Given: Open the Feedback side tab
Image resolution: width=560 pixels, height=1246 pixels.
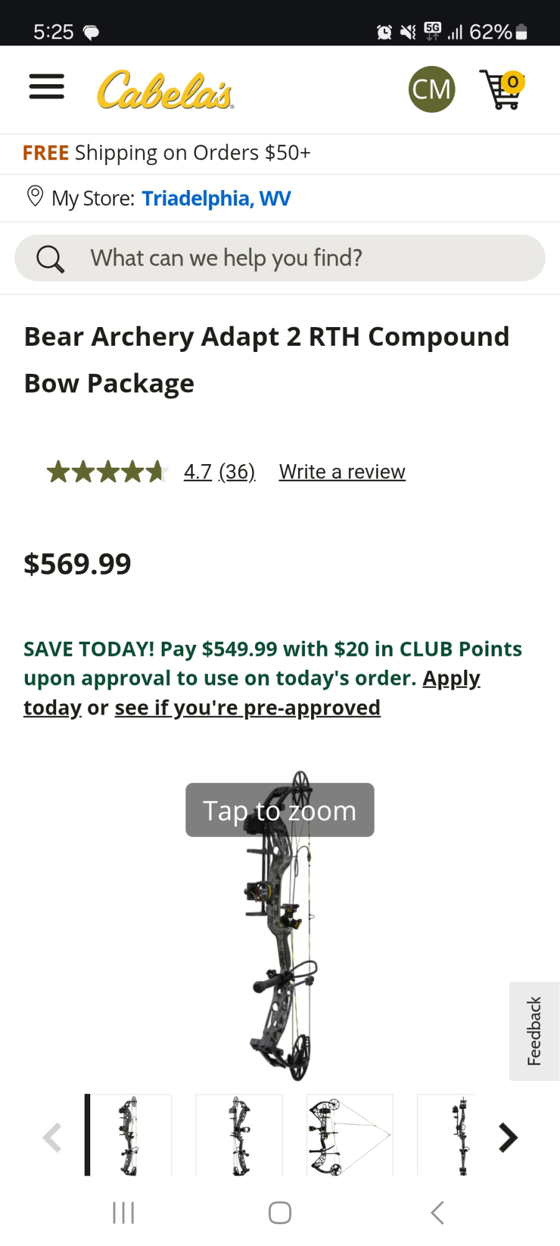Looking at the screenshot, I should 534,1031.
